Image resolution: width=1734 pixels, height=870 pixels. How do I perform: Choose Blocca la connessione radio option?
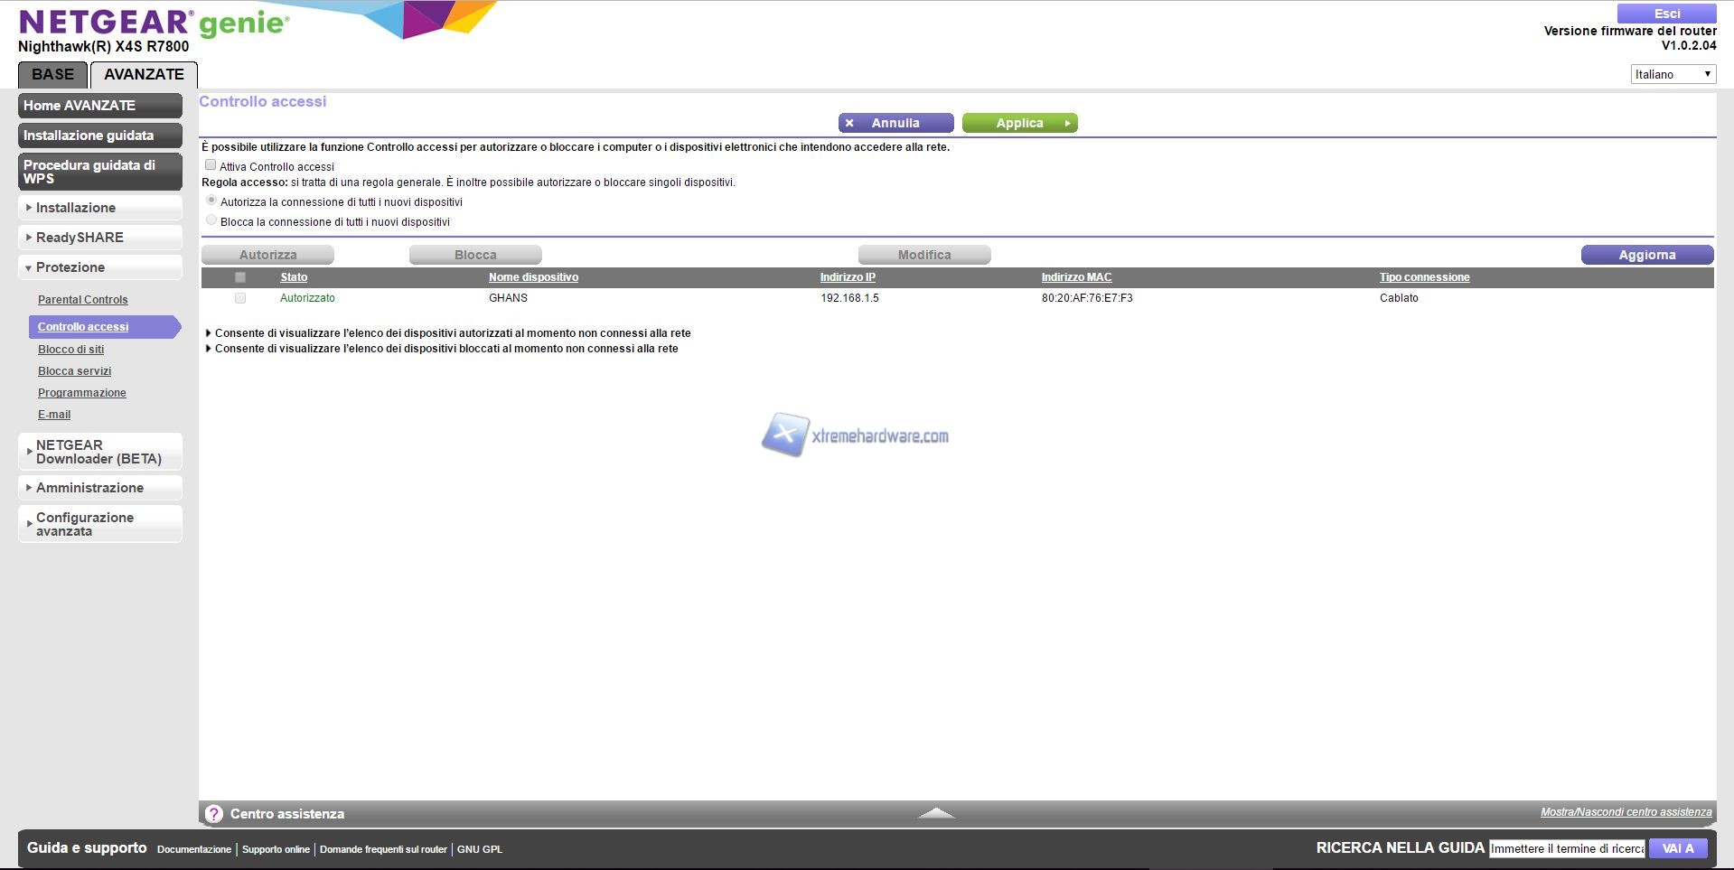click(x=211, y=220)
